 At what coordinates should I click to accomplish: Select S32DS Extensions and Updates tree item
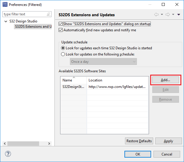pos(33,27)
